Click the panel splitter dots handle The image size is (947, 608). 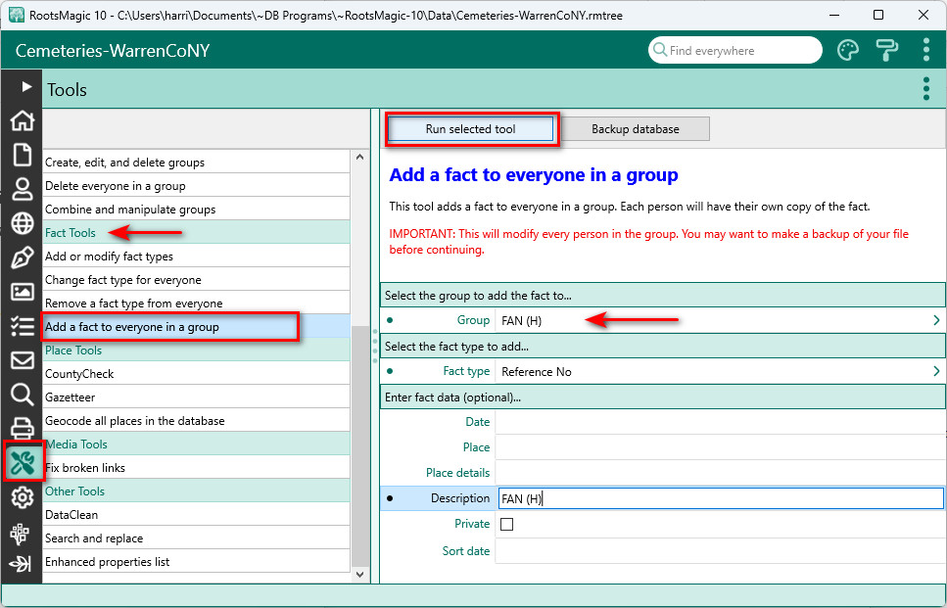pos(374,346)
